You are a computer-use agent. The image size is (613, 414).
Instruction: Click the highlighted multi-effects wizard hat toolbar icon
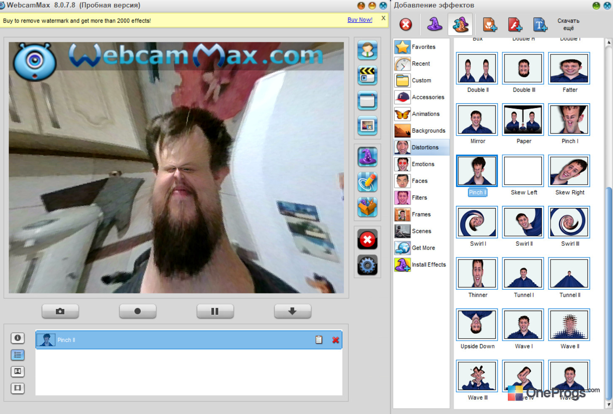[460, 24]
